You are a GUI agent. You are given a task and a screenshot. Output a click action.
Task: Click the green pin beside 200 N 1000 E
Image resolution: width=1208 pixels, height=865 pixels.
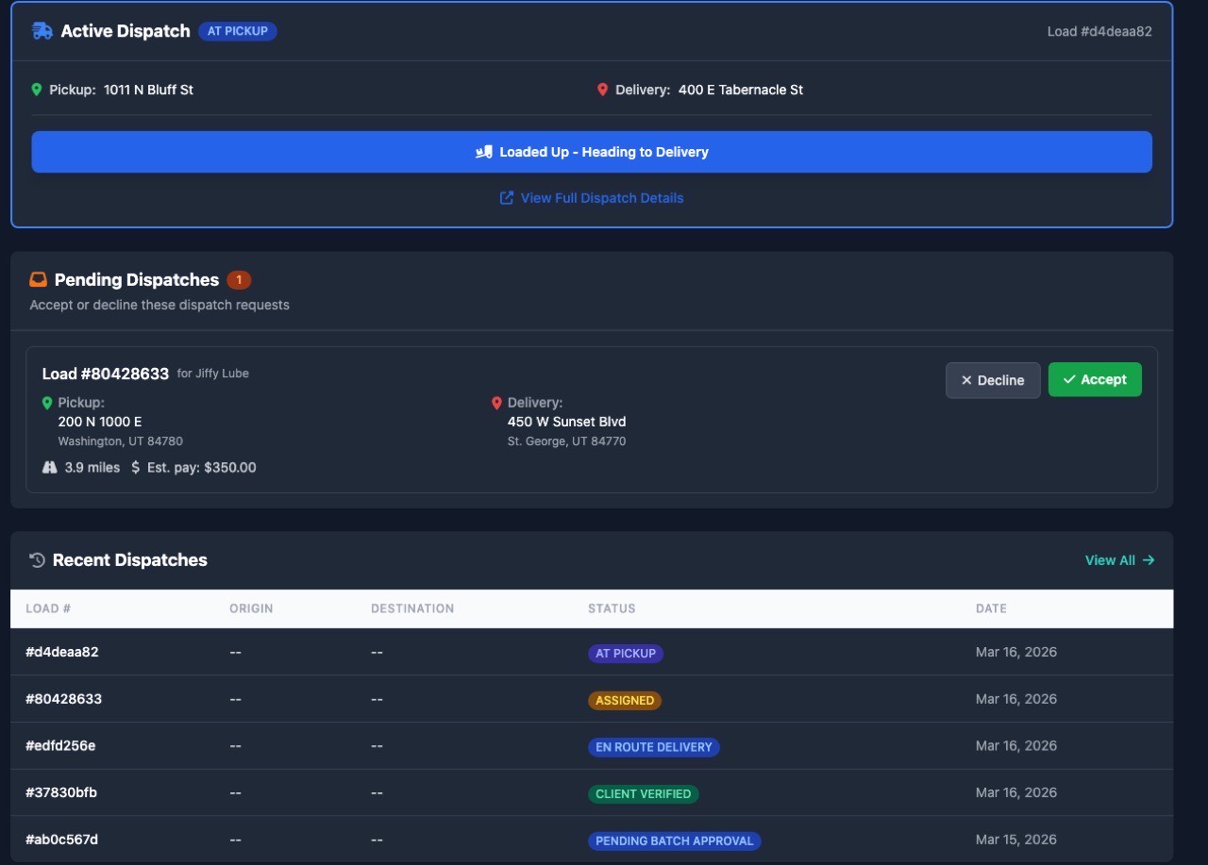pyautogui.click(x=47, y=403)
